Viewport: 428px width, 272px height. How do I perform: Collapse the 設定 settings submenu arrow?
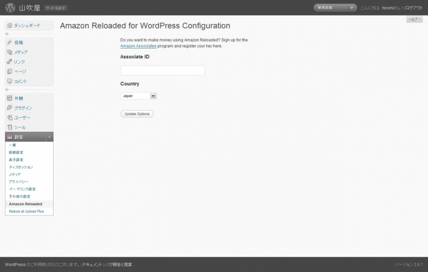(49, 137)
